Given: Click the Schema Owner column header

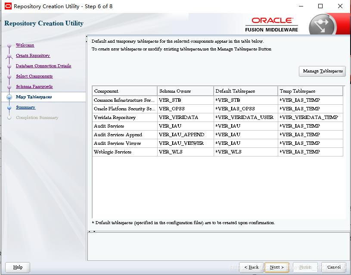Looking at the screenshot, I should [185, 91].
